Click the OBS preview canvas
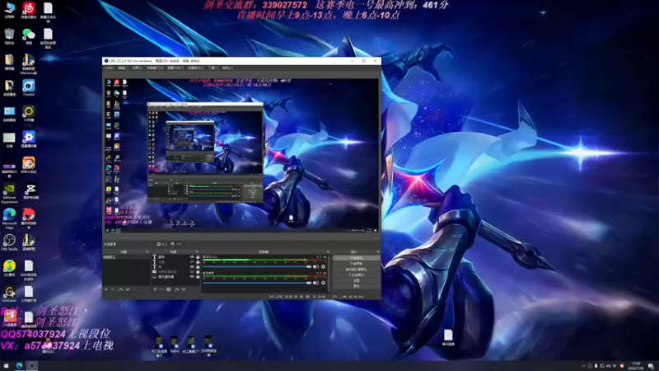 tap(241, 155)
